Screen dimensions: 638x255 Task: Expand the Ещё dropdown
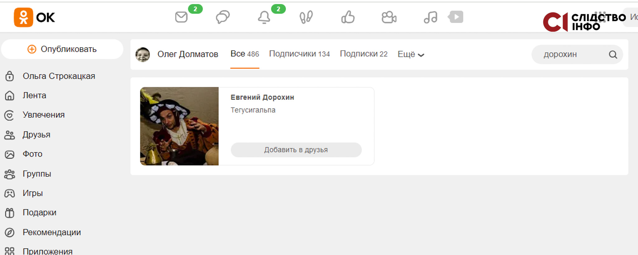(411, 54)
